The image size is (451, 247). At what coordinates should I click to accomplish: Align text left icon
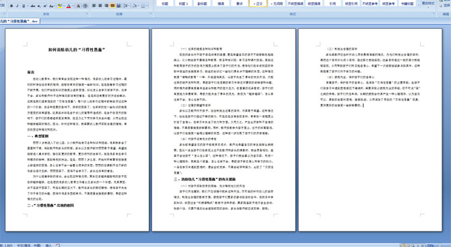(94, 6)
